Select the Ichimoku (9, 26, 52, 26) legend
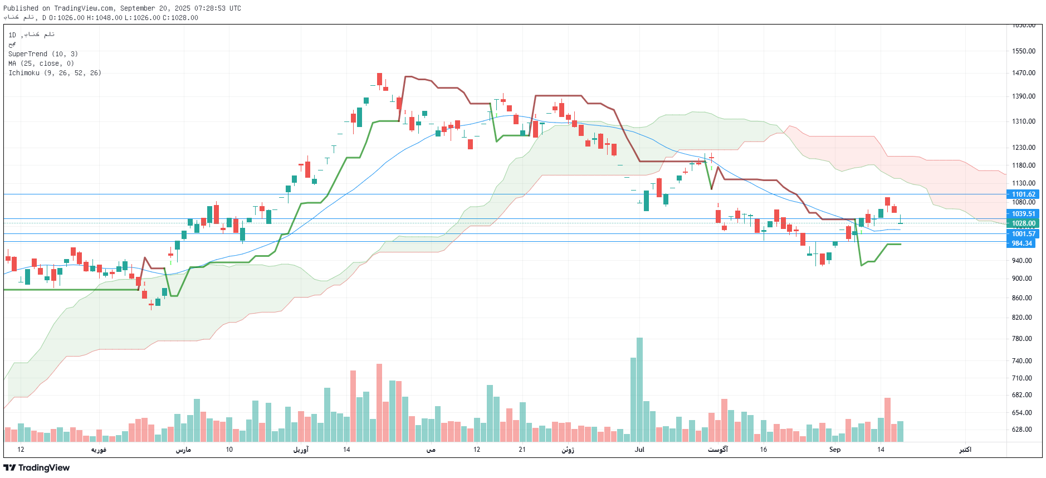The height and width of the screenshot is (478, 1046). pos(55,73)
